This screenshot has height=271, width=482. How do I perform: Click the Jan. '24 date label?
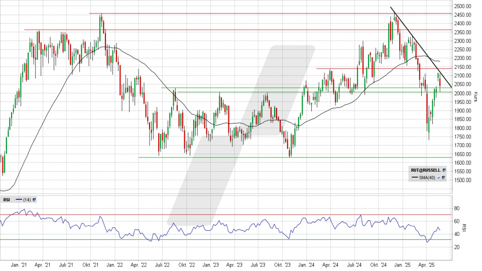[x=306, y=265]
